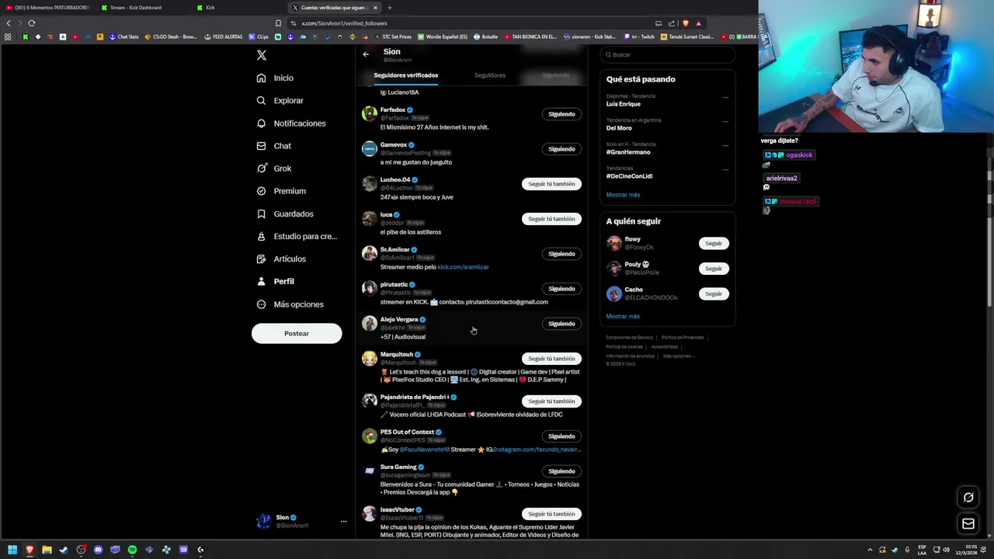Open Estudio para creadores in sidebar
This screenshot has height=559, width=994.
click(297, 236)
